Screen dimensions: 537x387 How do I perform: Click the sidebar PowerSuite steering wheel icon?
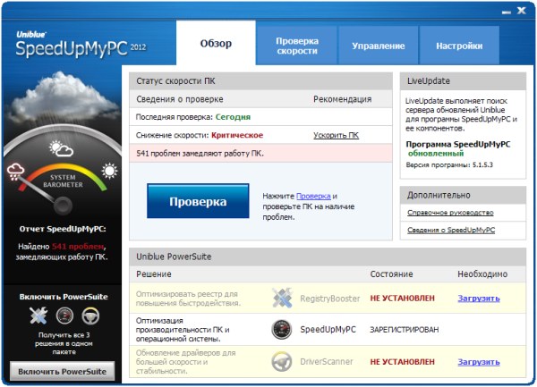(x=89, y=315)
